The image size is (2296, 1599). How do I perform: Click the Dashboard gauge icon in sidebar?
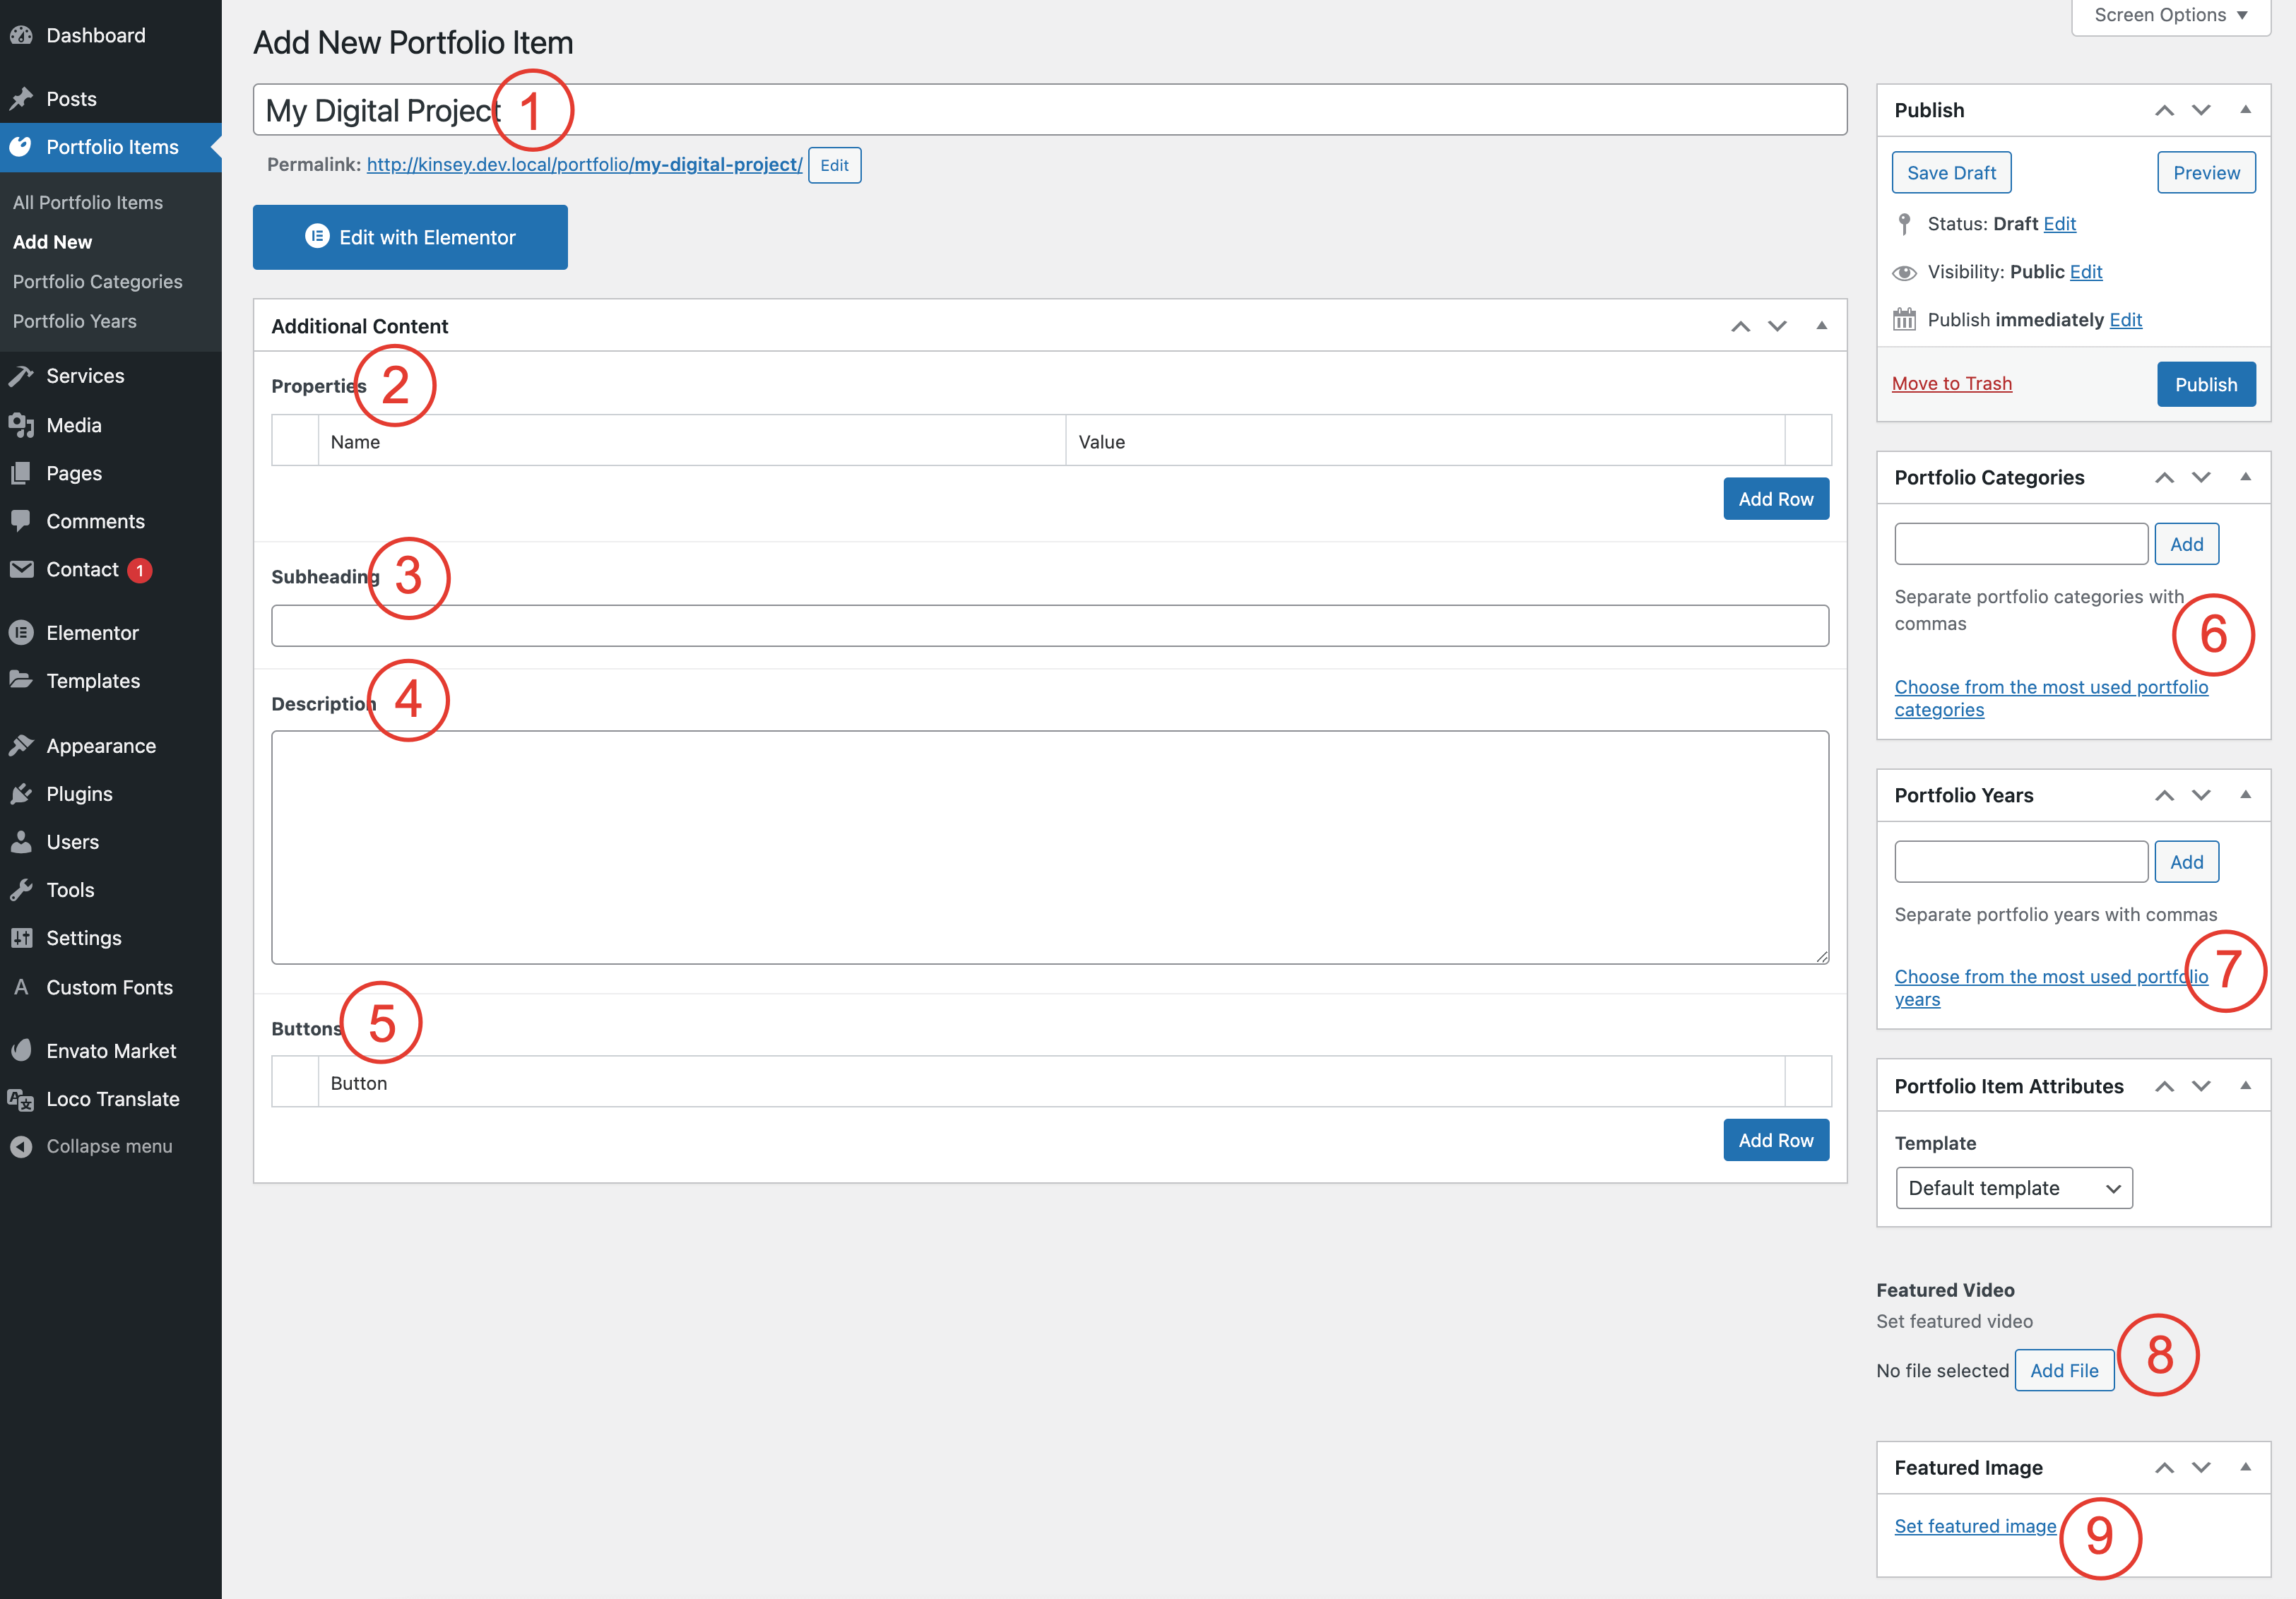point(21,35)
